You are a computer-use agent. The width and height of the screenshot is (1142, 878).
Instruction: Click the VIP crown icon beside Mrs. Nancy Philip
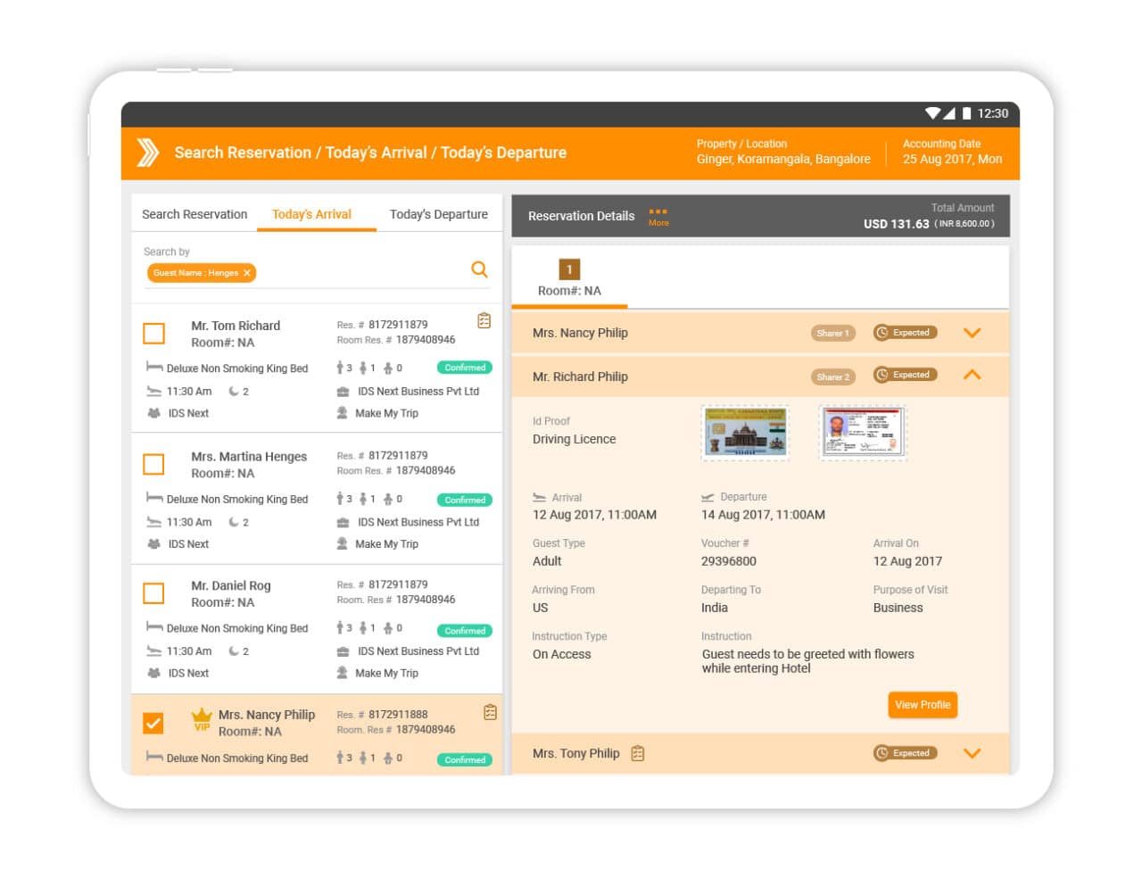tap(202, 719)
